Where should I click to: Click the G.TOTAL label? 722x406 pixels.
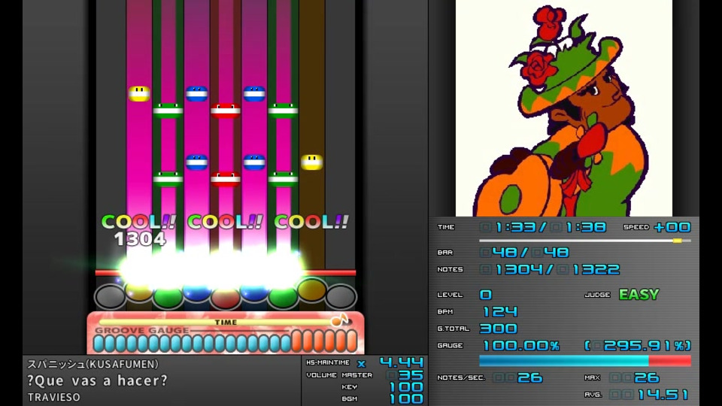coord(453,329)
